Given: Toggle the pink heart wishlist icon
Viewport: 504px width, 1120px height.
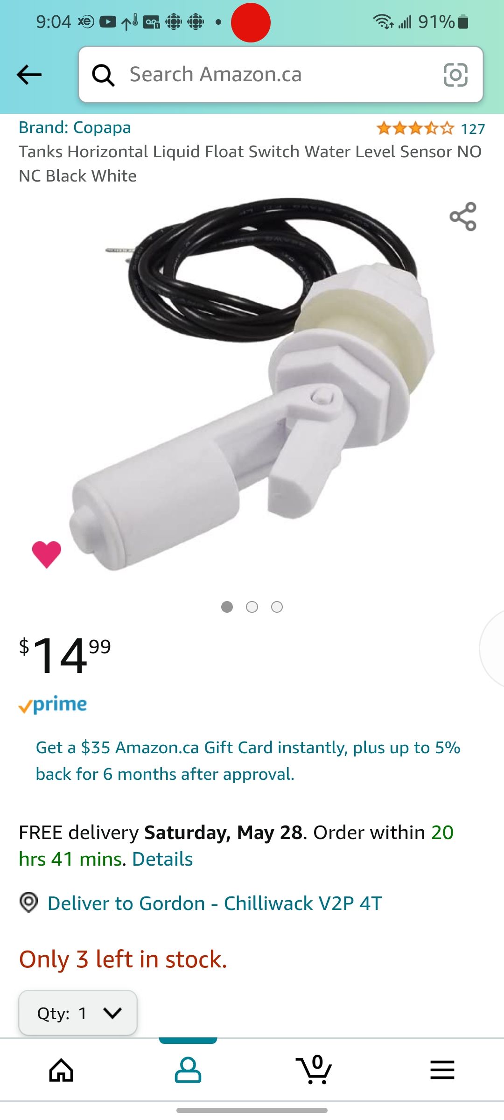Looking at the screenshot, I should (x=47, y=554).
